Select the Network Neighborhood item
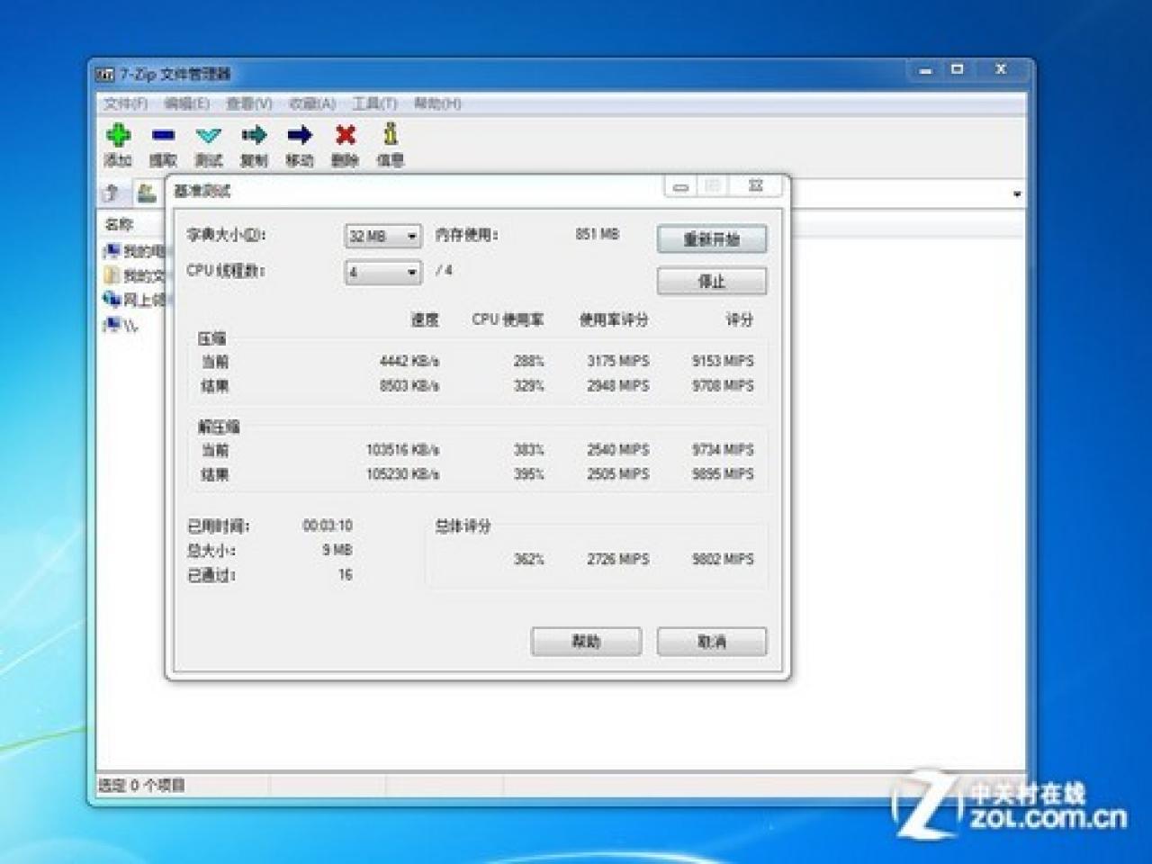 pos(134,300)
